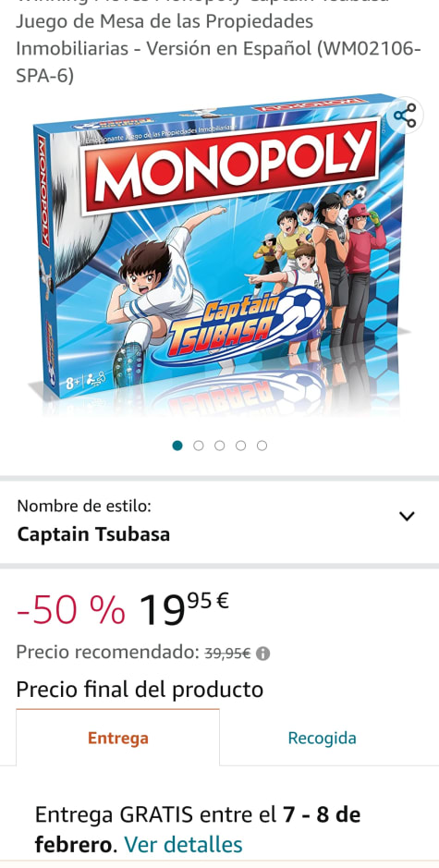Click the -50 % discount label

71,611
